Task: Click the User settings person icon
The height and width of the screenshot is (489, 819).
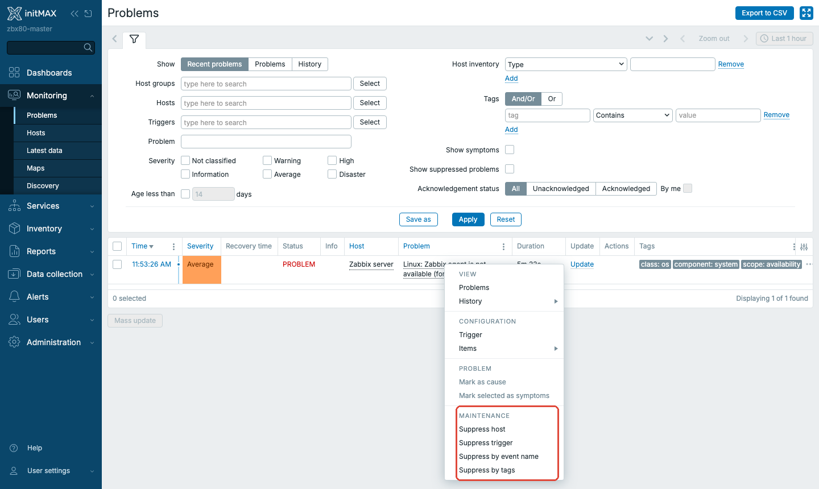Action: (14, 471)
